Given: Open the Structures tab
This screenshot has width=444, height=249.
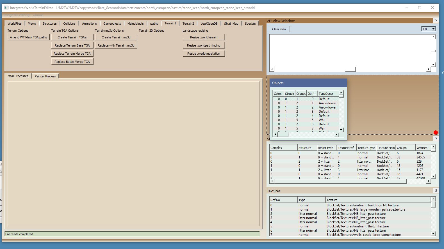Looking at the screenshot, I should (x=49, y=24).
